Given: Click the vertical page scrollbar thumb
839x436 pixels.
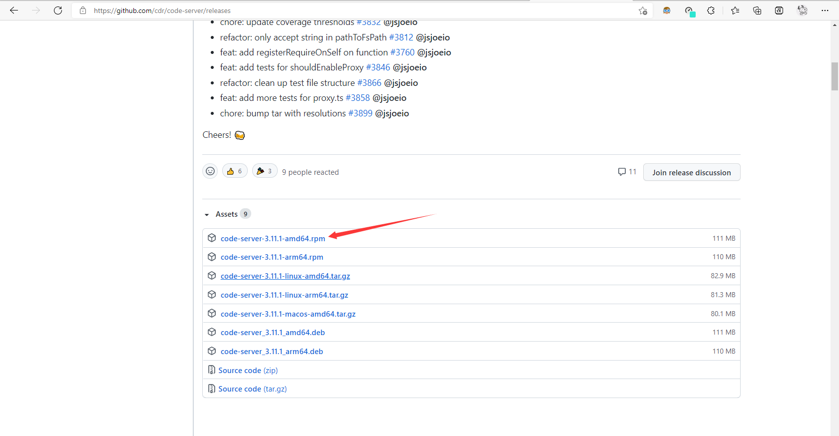Looking at the screenshot, I should tap(835, 76).
